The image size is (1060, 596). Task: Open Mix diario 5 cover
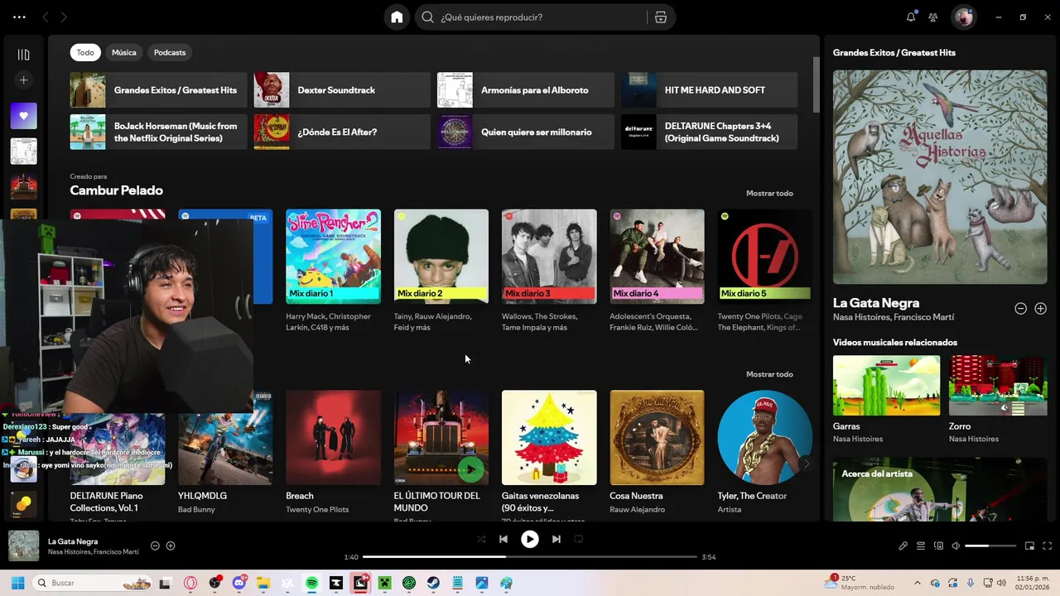click(x=764, y=257)
